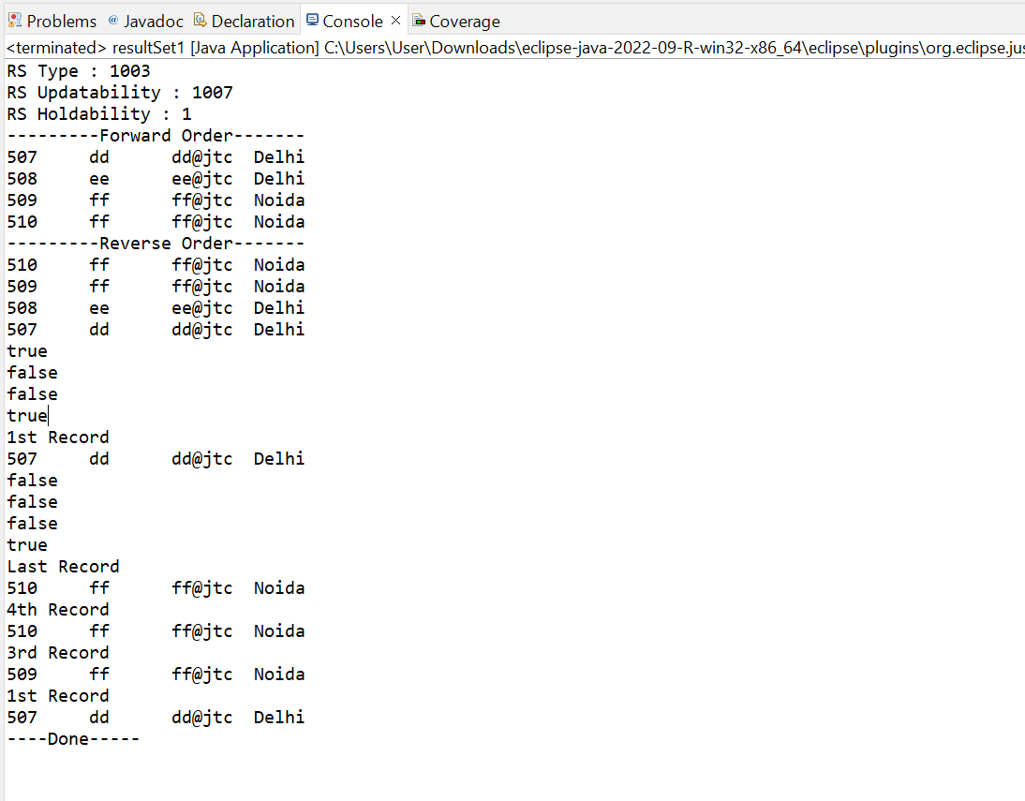This screenshot has height=801, width=1025.
Task: Click the "Last Record" output line
Action: [63, 566]
